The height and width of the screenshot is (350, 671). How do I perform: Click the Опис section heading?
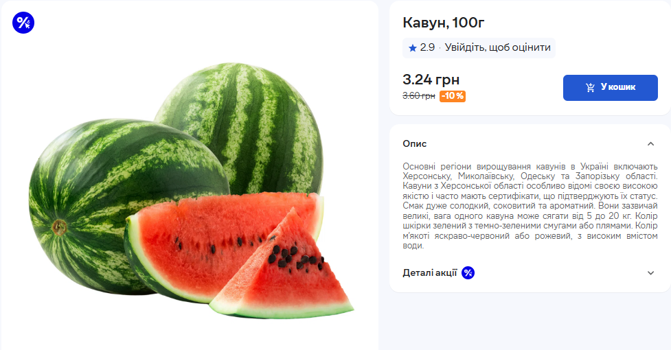(415, 144)
